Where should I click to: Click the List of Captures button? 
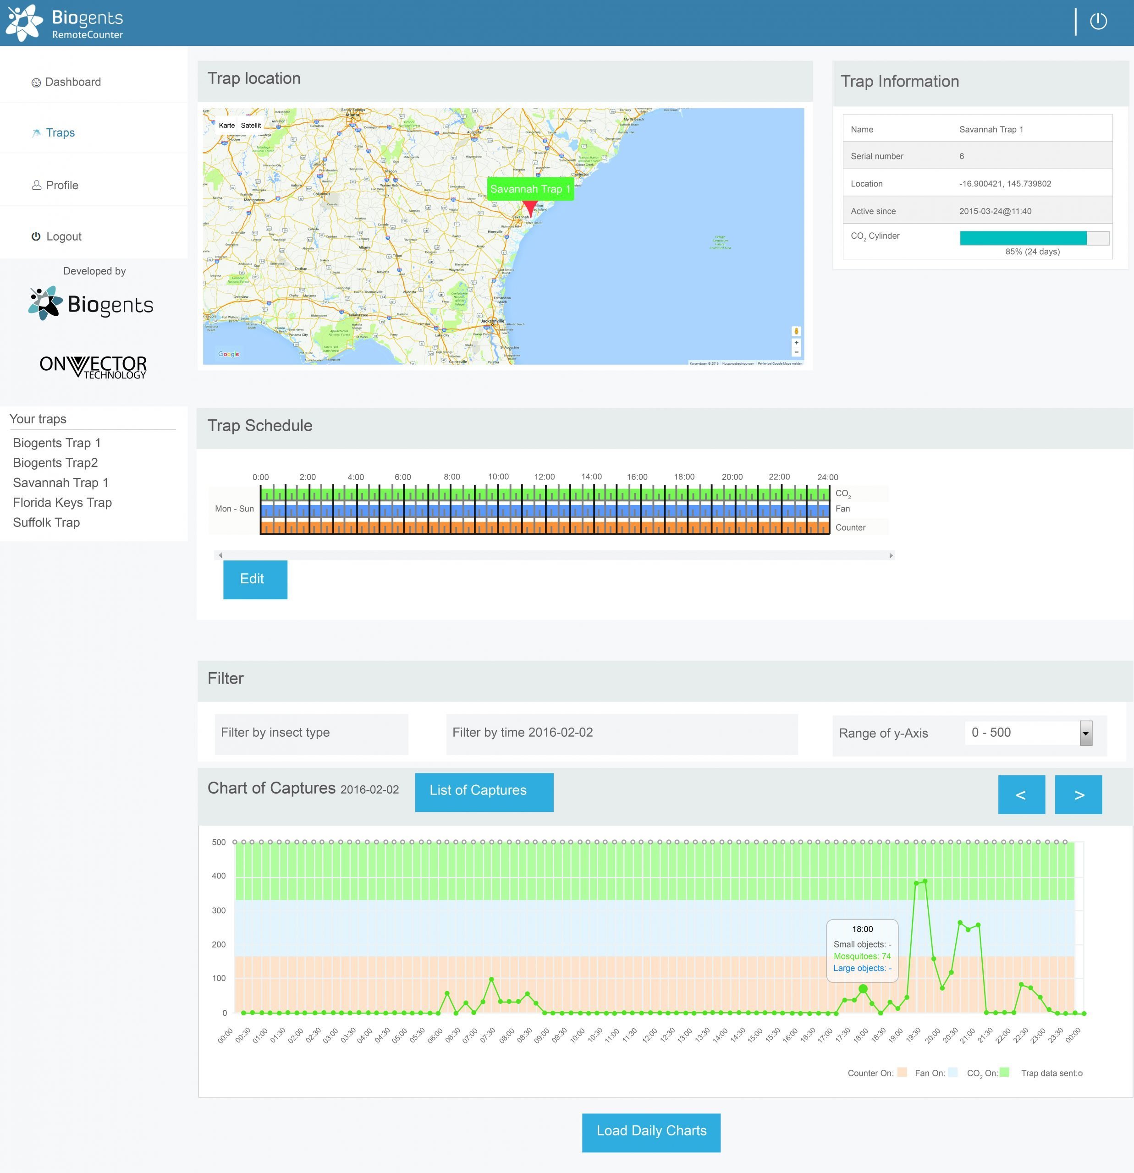[x=484, y=792]
